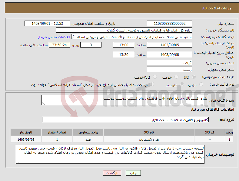
Task: Click the واحد شمارش column header
Action: pos(88,132)
